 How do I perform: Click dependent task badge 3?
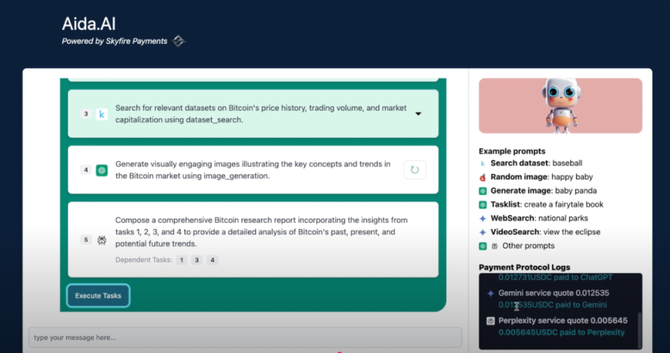coord(197,260)
